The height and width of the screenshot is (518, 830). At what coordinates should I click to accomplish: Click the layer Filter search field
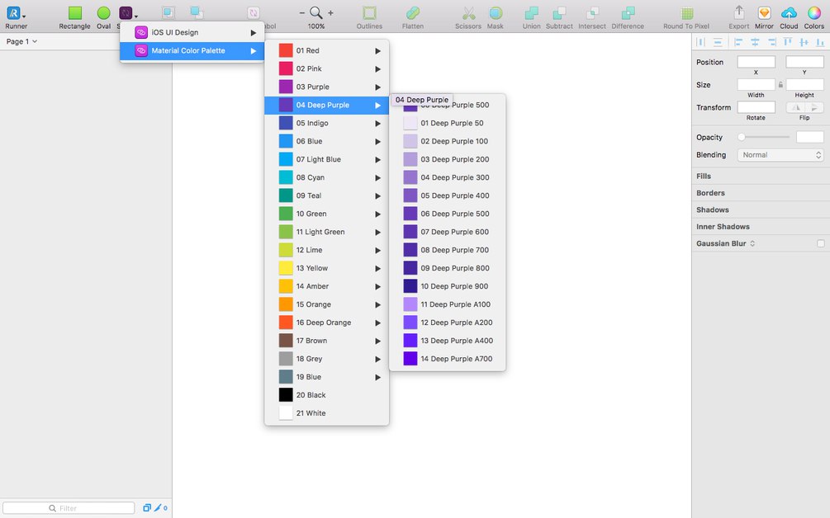tap(69, 508)
